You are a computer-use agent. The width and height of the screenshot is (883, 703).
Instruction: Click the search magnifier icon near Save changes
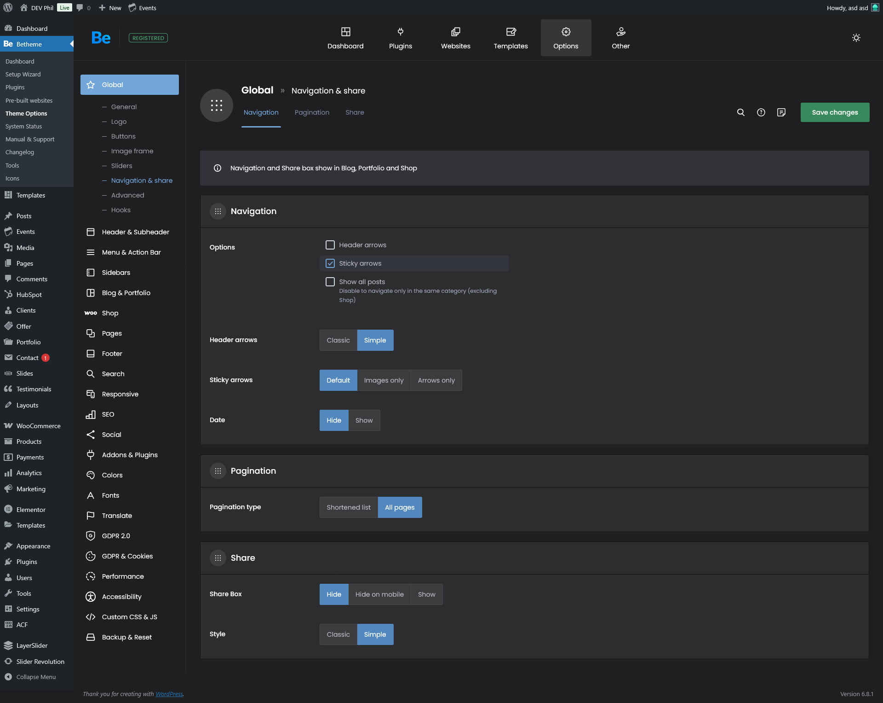coord(740,112)
